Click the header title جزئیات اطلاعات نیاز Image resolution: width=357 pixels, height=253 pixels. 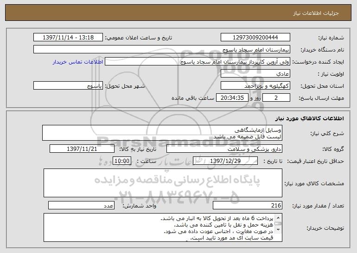[316, 13]
